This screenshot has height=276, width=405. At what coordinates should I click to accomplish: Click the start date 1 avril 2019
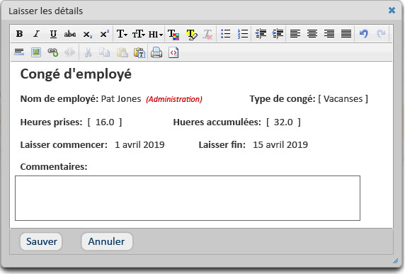click(139, 144)
